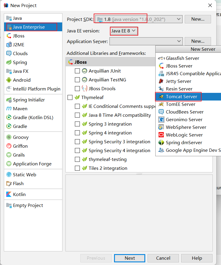Enable the Arquillian JUnit checkbox
This screenshot has width=221, height=265.
(77, 71)
